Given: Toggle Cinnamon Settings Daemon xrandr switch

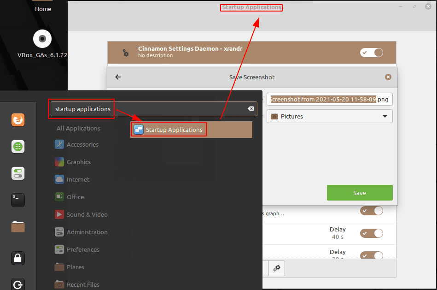Looking at the screenshot, I should (x=372, y=53).
